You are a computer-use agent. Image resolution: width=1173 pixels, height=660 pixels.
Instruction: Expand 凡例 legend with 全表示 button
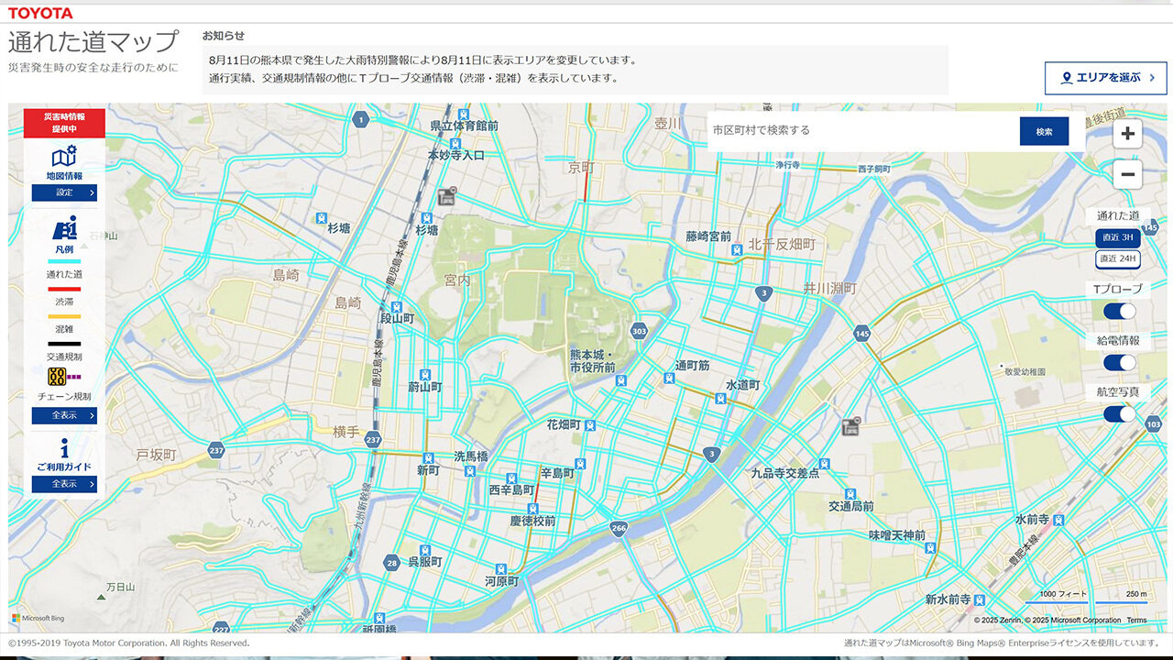tap(64, 415)
